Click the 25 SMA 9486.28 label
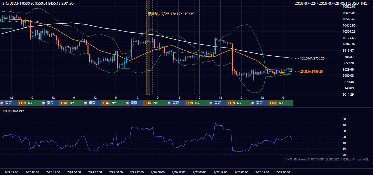Viewport: 373px width, 175px height. [x=308, y=71]
